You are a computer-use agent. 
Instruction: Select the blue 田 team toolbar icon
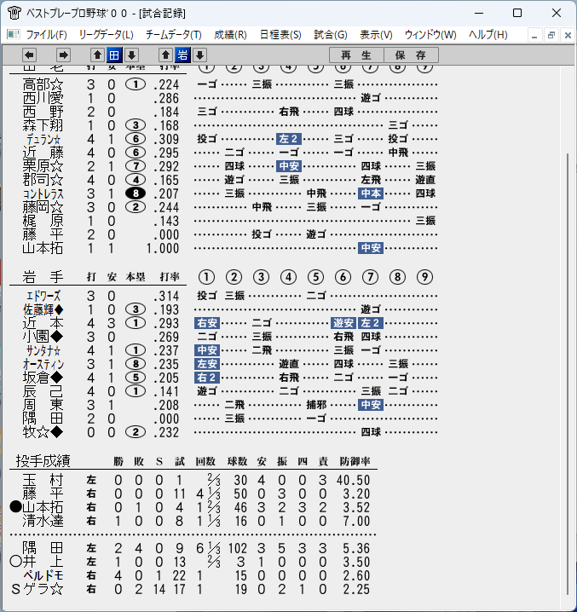114,55
